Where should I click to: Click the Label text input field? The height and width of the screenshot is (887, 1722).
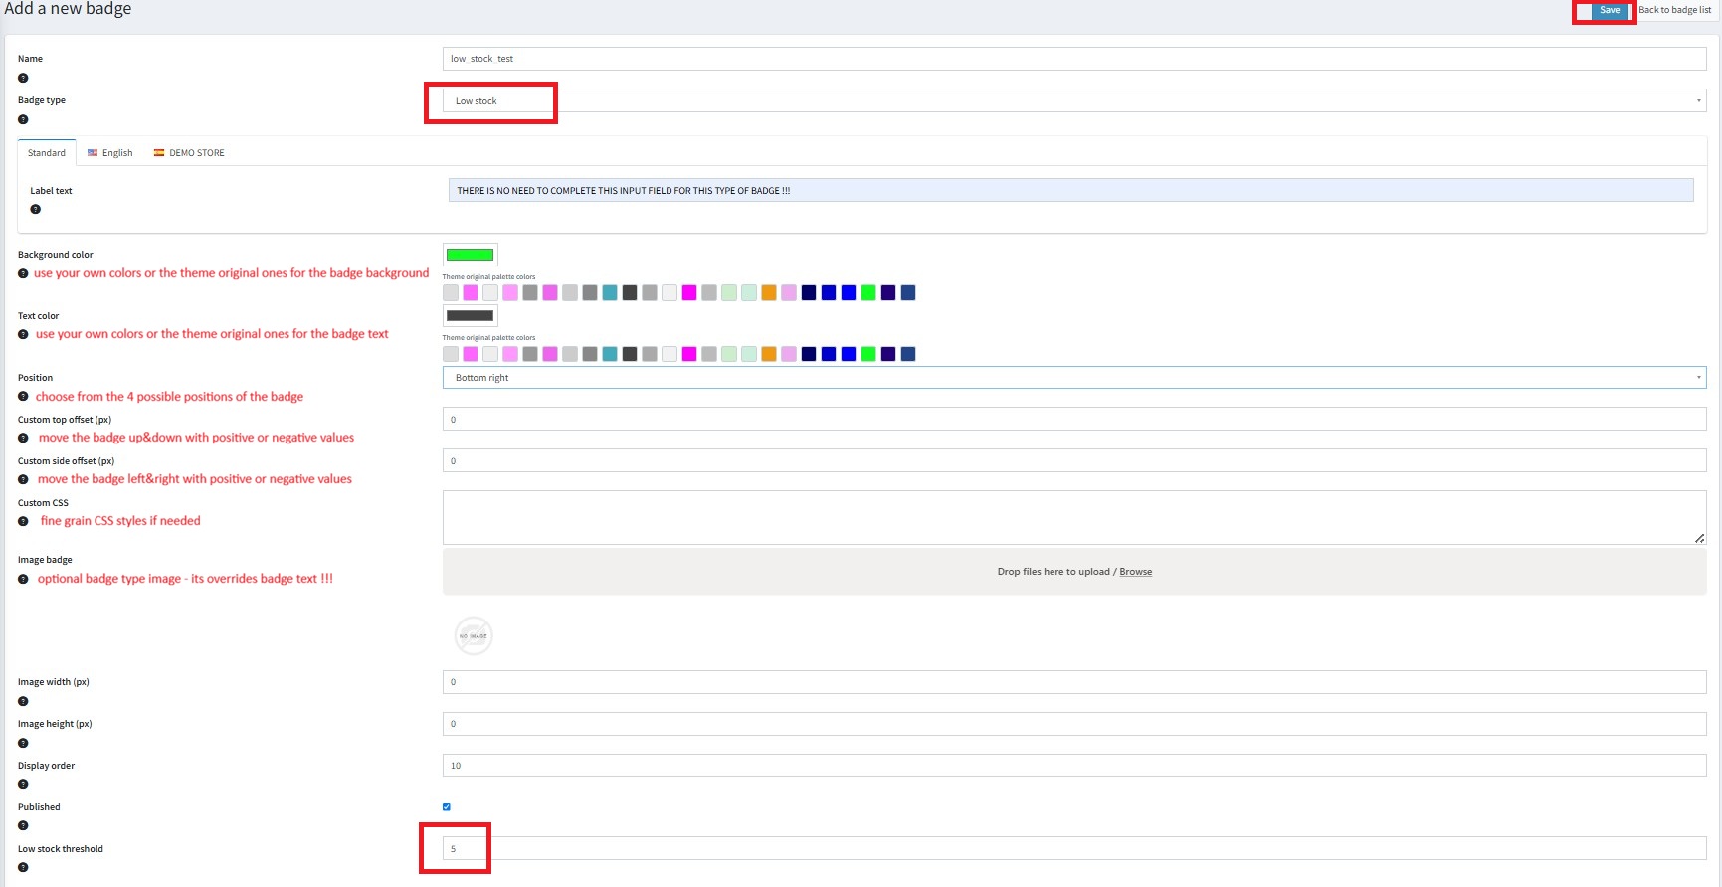click(1070, 190)
